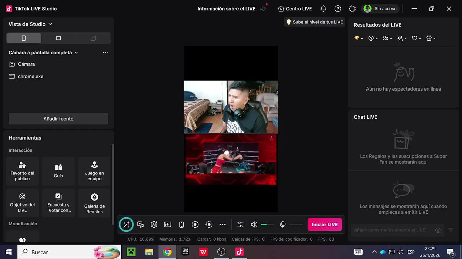Open the clip highlights filmstrip icon
Image resolution: width=462 pixels, height=259 pixels.
167,224
